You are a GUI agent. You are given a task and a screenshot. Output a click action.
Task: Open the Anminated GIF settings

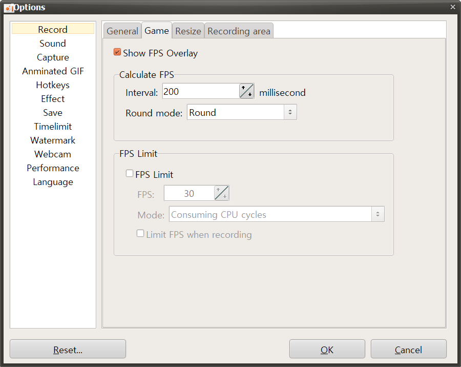pos(52,71)
